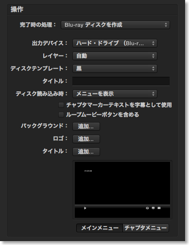Click the timecode text in the preview
The height and width of the screenshot is (245, 189).
[88, 171]
